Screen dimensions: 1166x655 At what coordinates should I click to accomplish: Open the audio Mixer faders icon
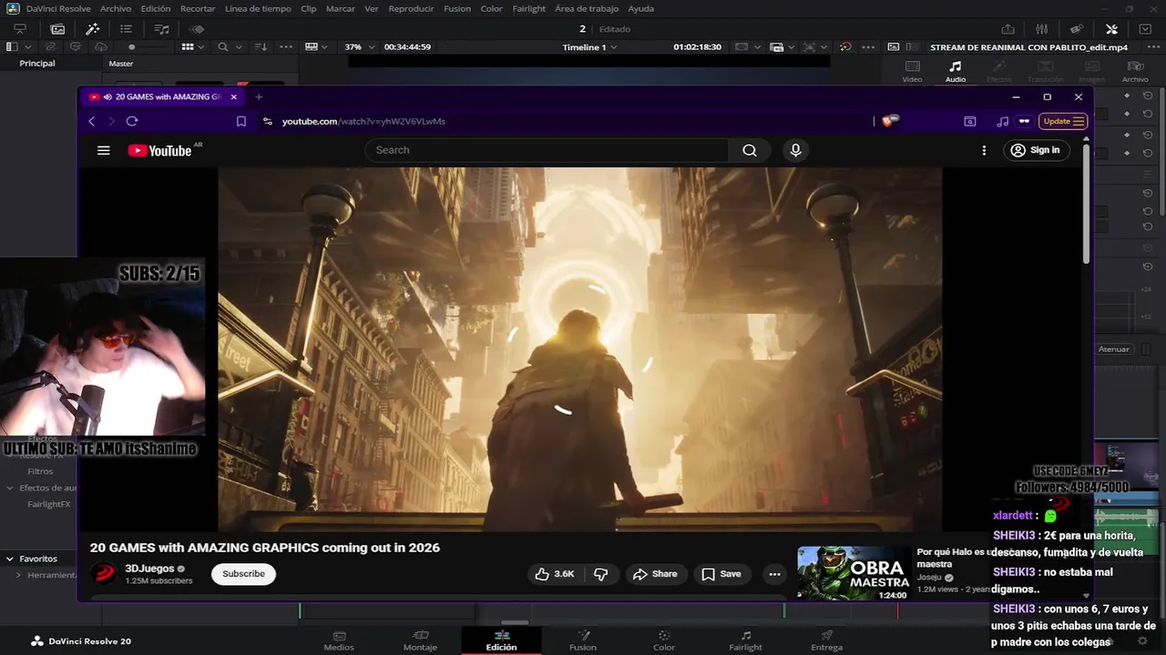coord(1042,29)
